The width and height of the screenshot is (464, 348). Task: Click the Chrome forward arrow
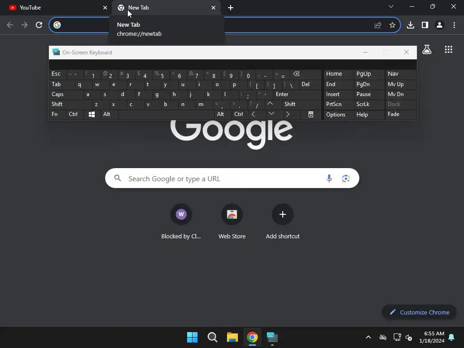pyautogui.click(x=24, y=25)
